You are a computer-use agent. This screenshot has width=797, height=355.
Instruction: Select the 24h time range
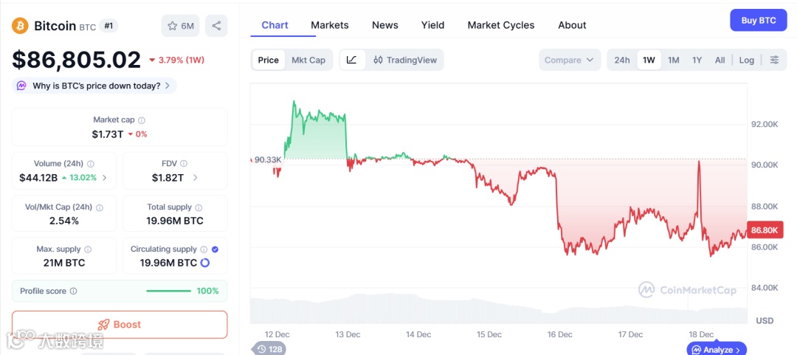click(x=622, y=60)
